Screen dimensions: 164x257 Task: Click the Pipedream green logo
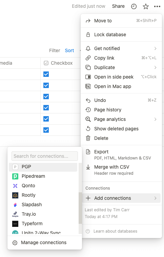(15, 176)
